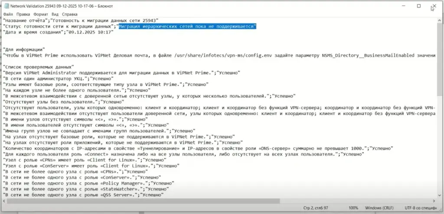Click line "В межсетевом взаимодействии с доверенной сетью отсутствуют узлы"
This screenshot has width=444, height=214.
tap(149, 96)
